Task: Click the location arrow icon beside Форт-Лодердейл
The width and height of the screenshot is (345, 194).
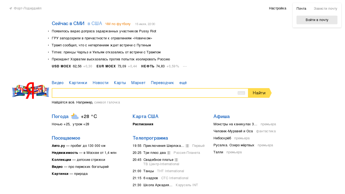Action: [x=11, y=9]
